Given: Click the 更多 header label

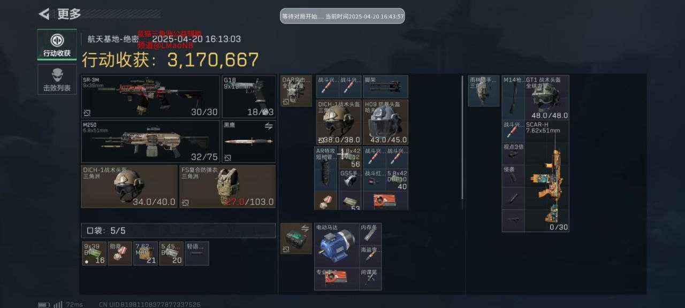Looking at the screenshot, I should coord(69,14).
